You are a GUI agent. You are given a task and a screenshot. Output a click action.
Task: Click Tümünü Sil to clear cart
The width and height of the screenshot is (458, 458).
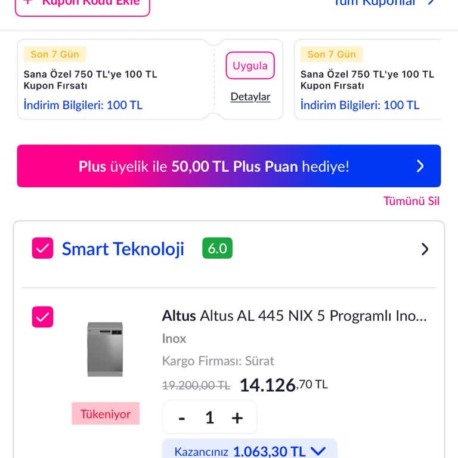click(411, 201)
